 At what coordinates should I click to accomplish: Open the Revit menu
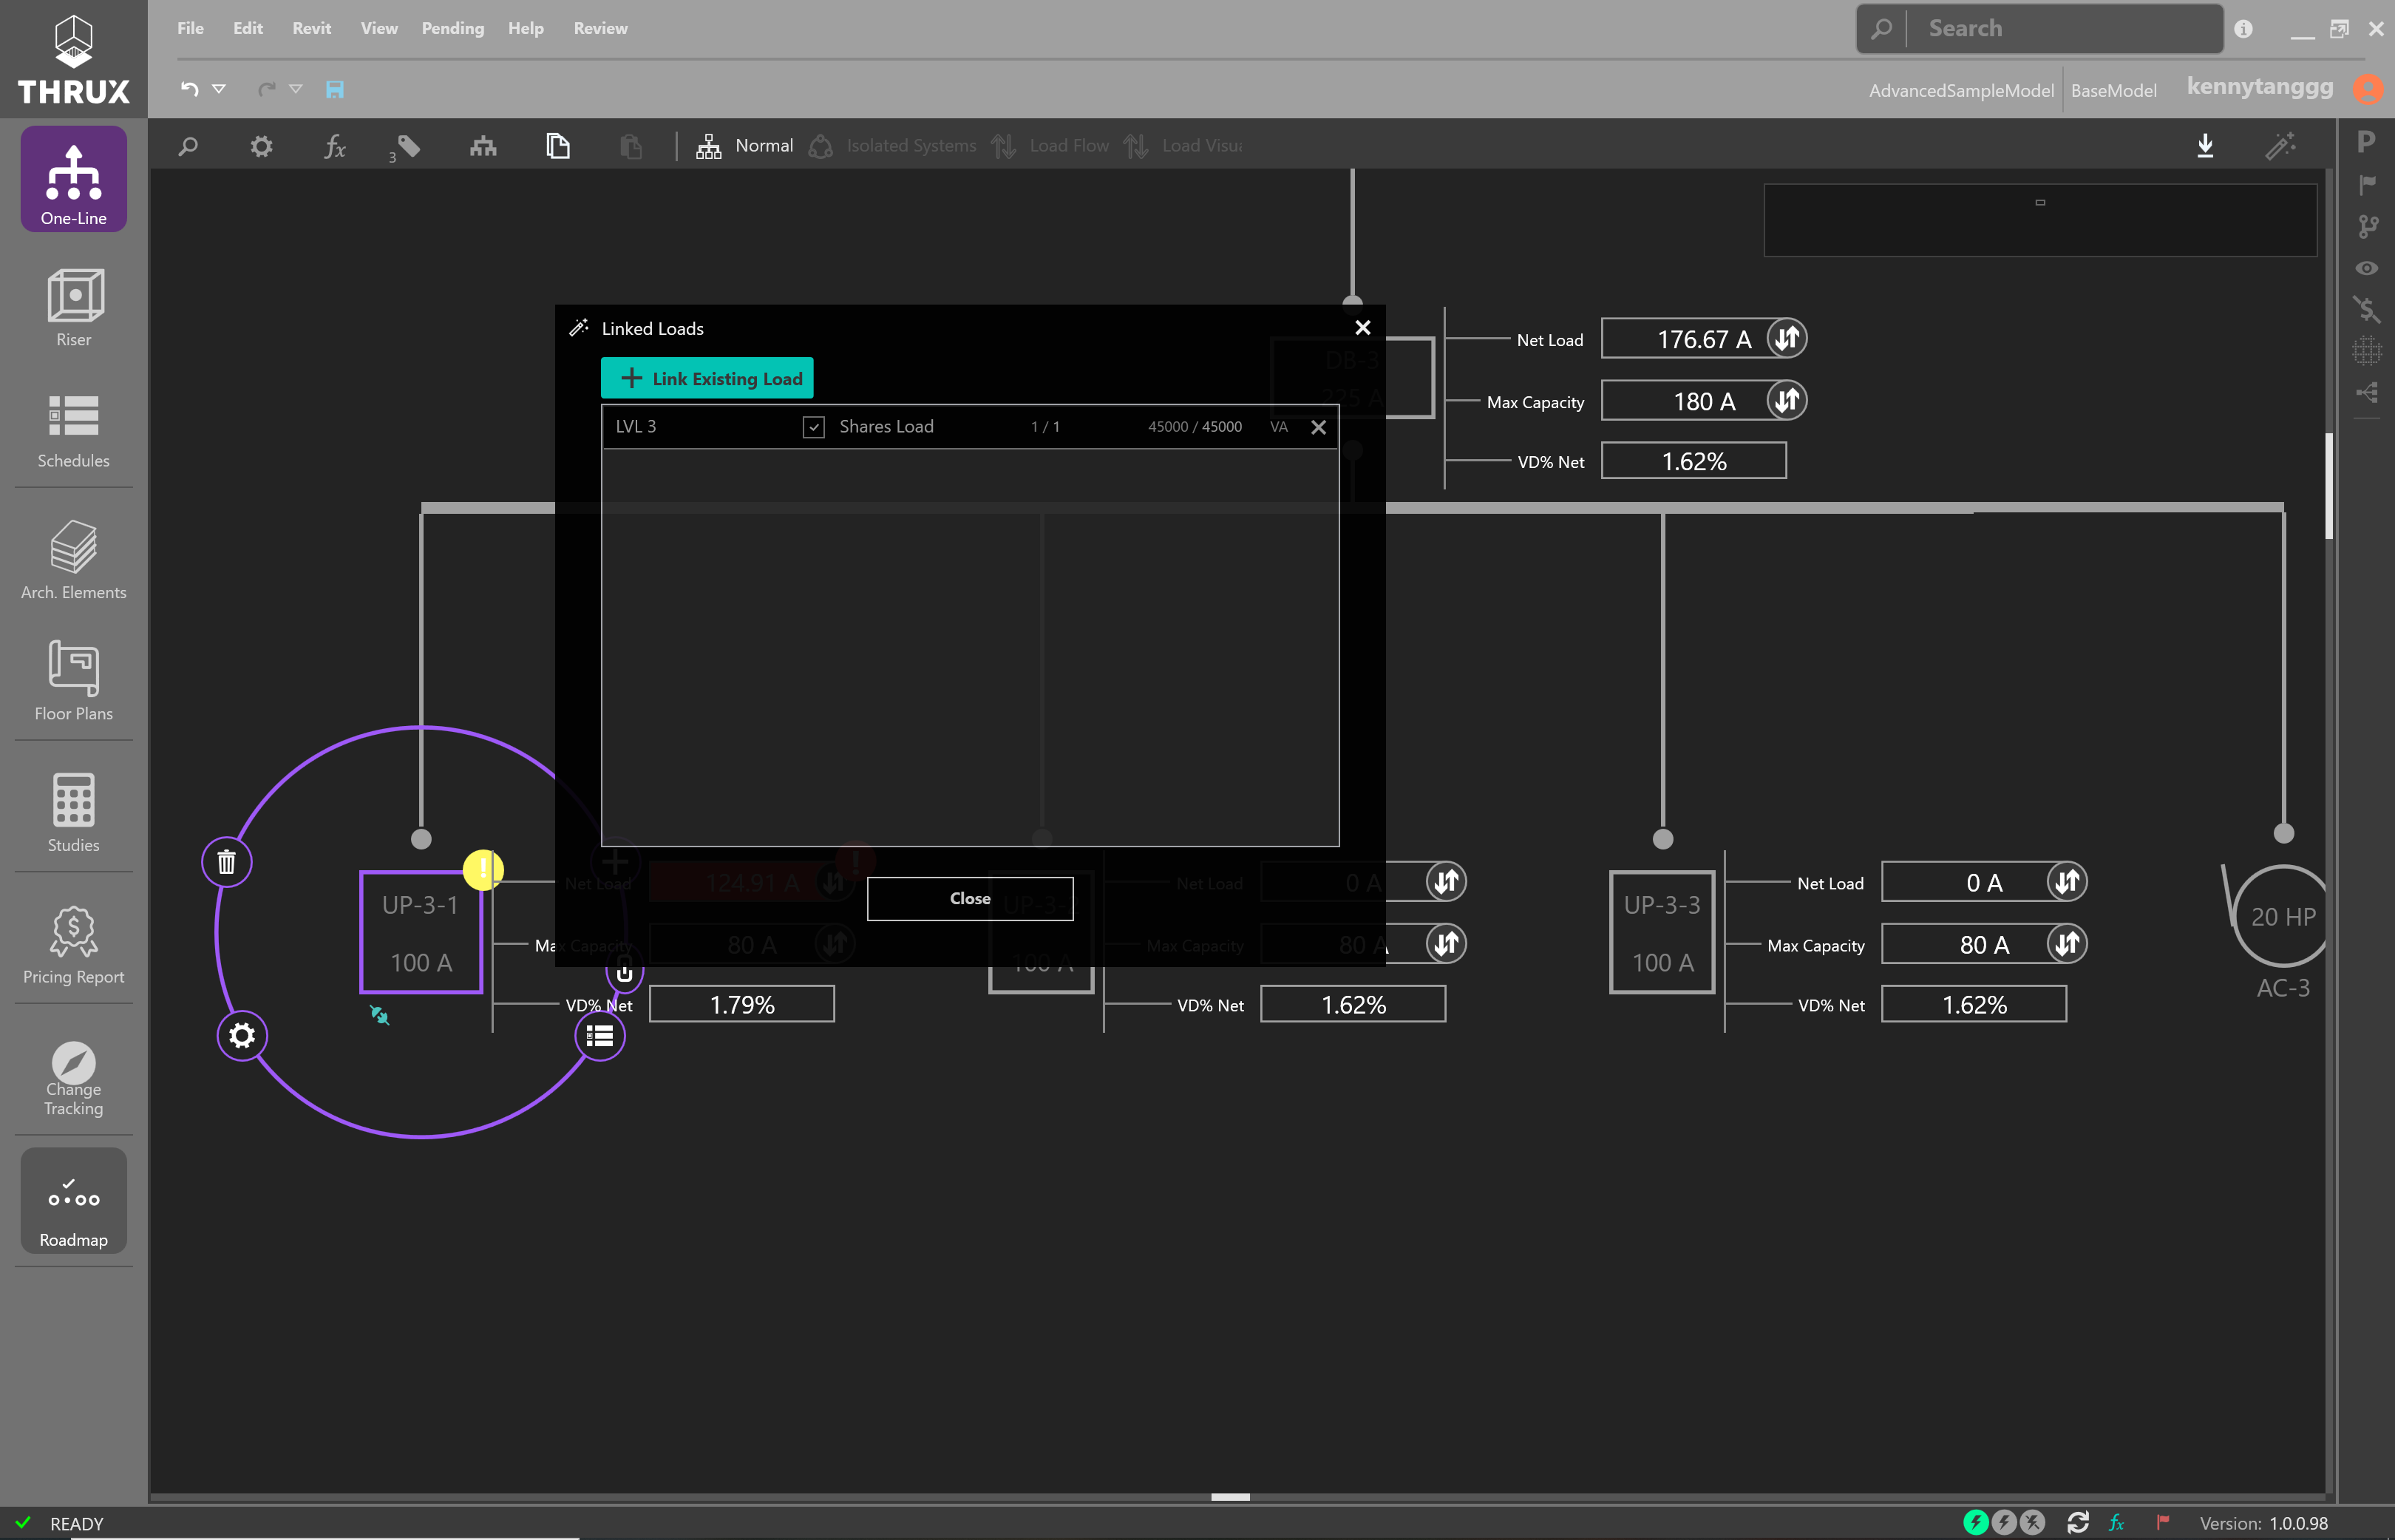(312, 28)
